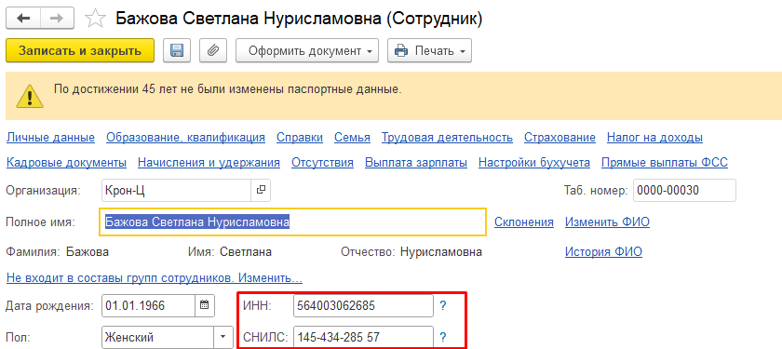Go to the Трудовая деятельность section
The image size is (782, 349).
[x=447, y=138]
